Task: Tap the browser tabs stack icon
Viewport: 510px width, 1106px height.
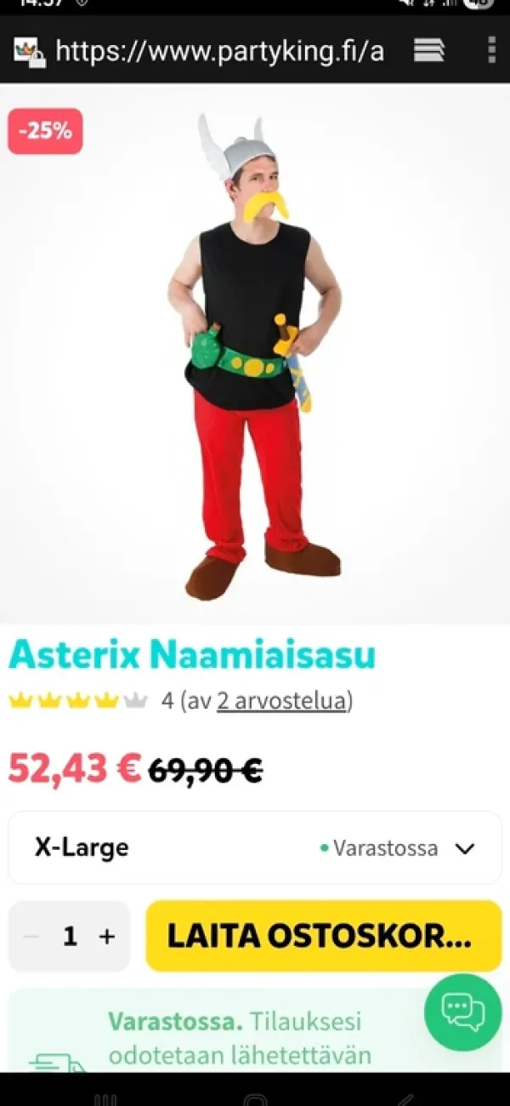Action: pyautogui.click(x=429, y=50)
